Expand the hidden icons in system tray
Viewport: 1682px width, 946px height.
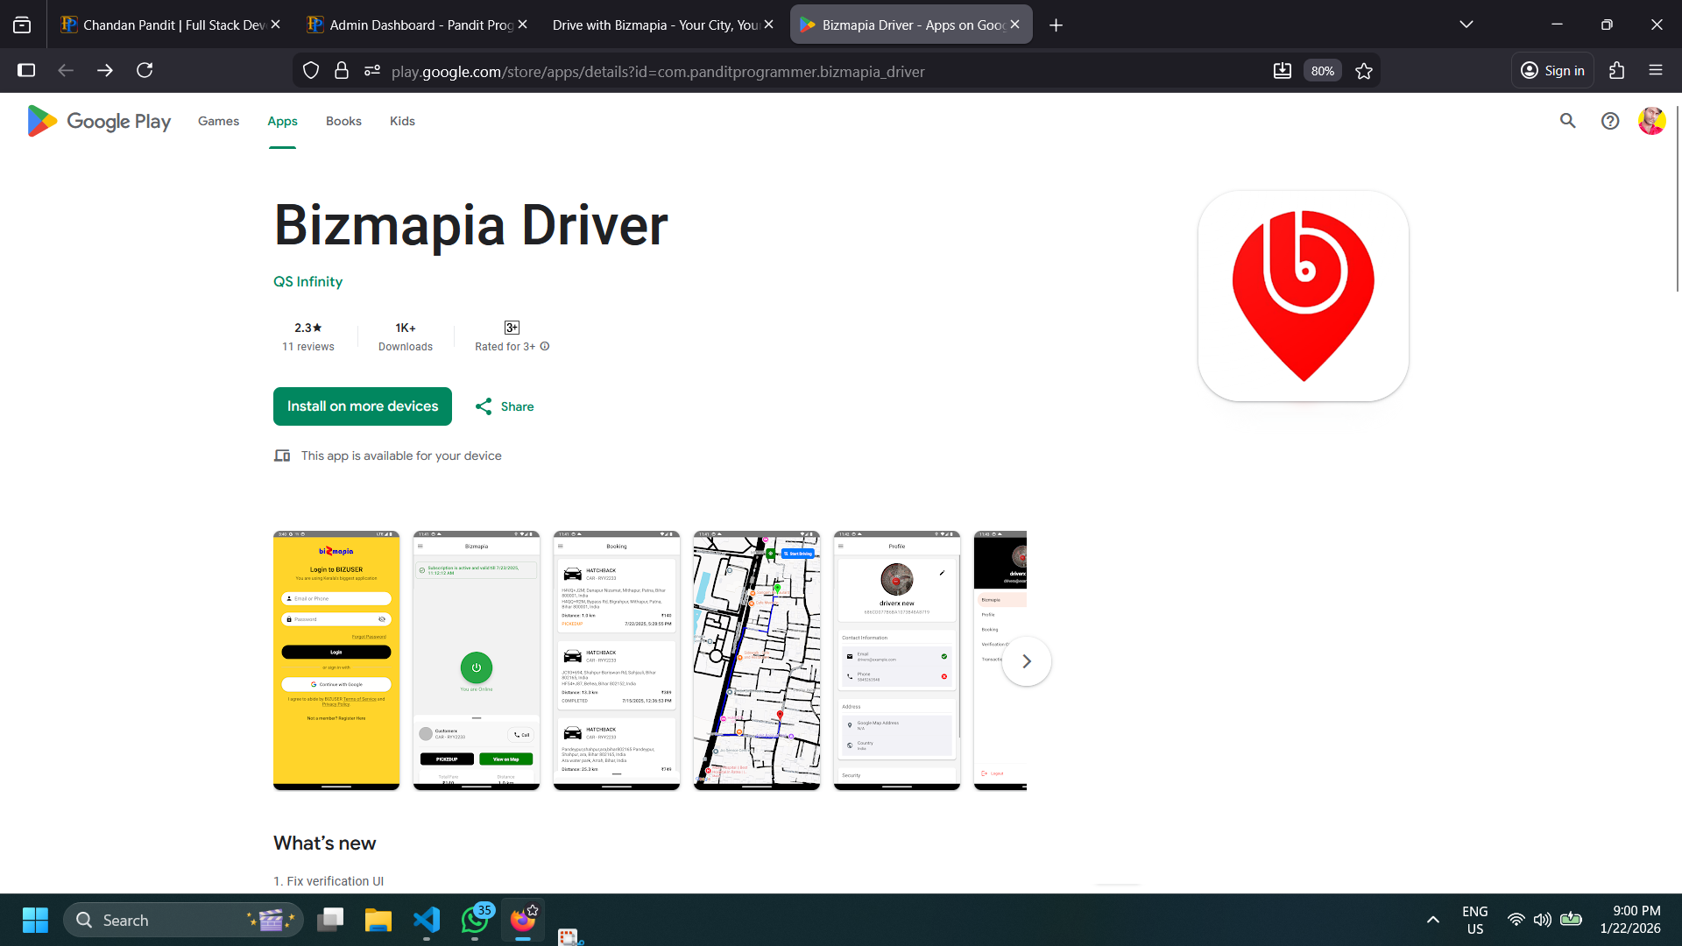(x=1433, y=920)
